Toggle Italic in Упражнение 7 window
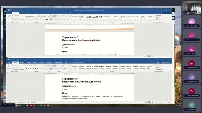202x113 pixels. click(28, 19)
